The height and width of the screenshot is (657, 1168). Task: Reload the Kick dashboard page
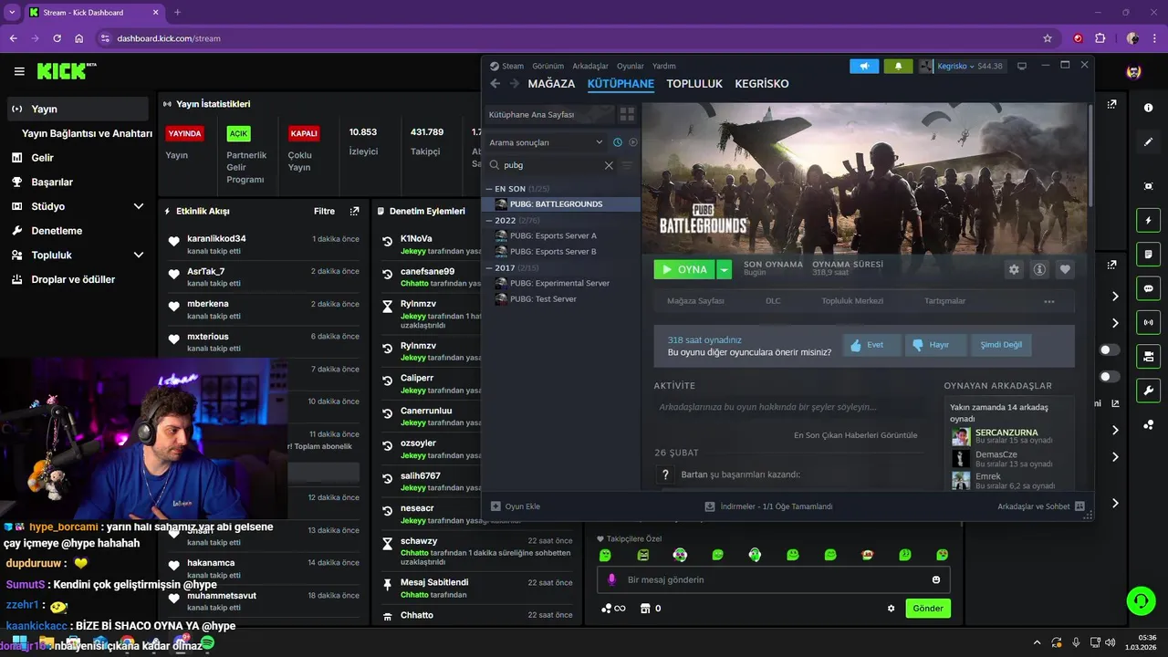coord(57,38)
